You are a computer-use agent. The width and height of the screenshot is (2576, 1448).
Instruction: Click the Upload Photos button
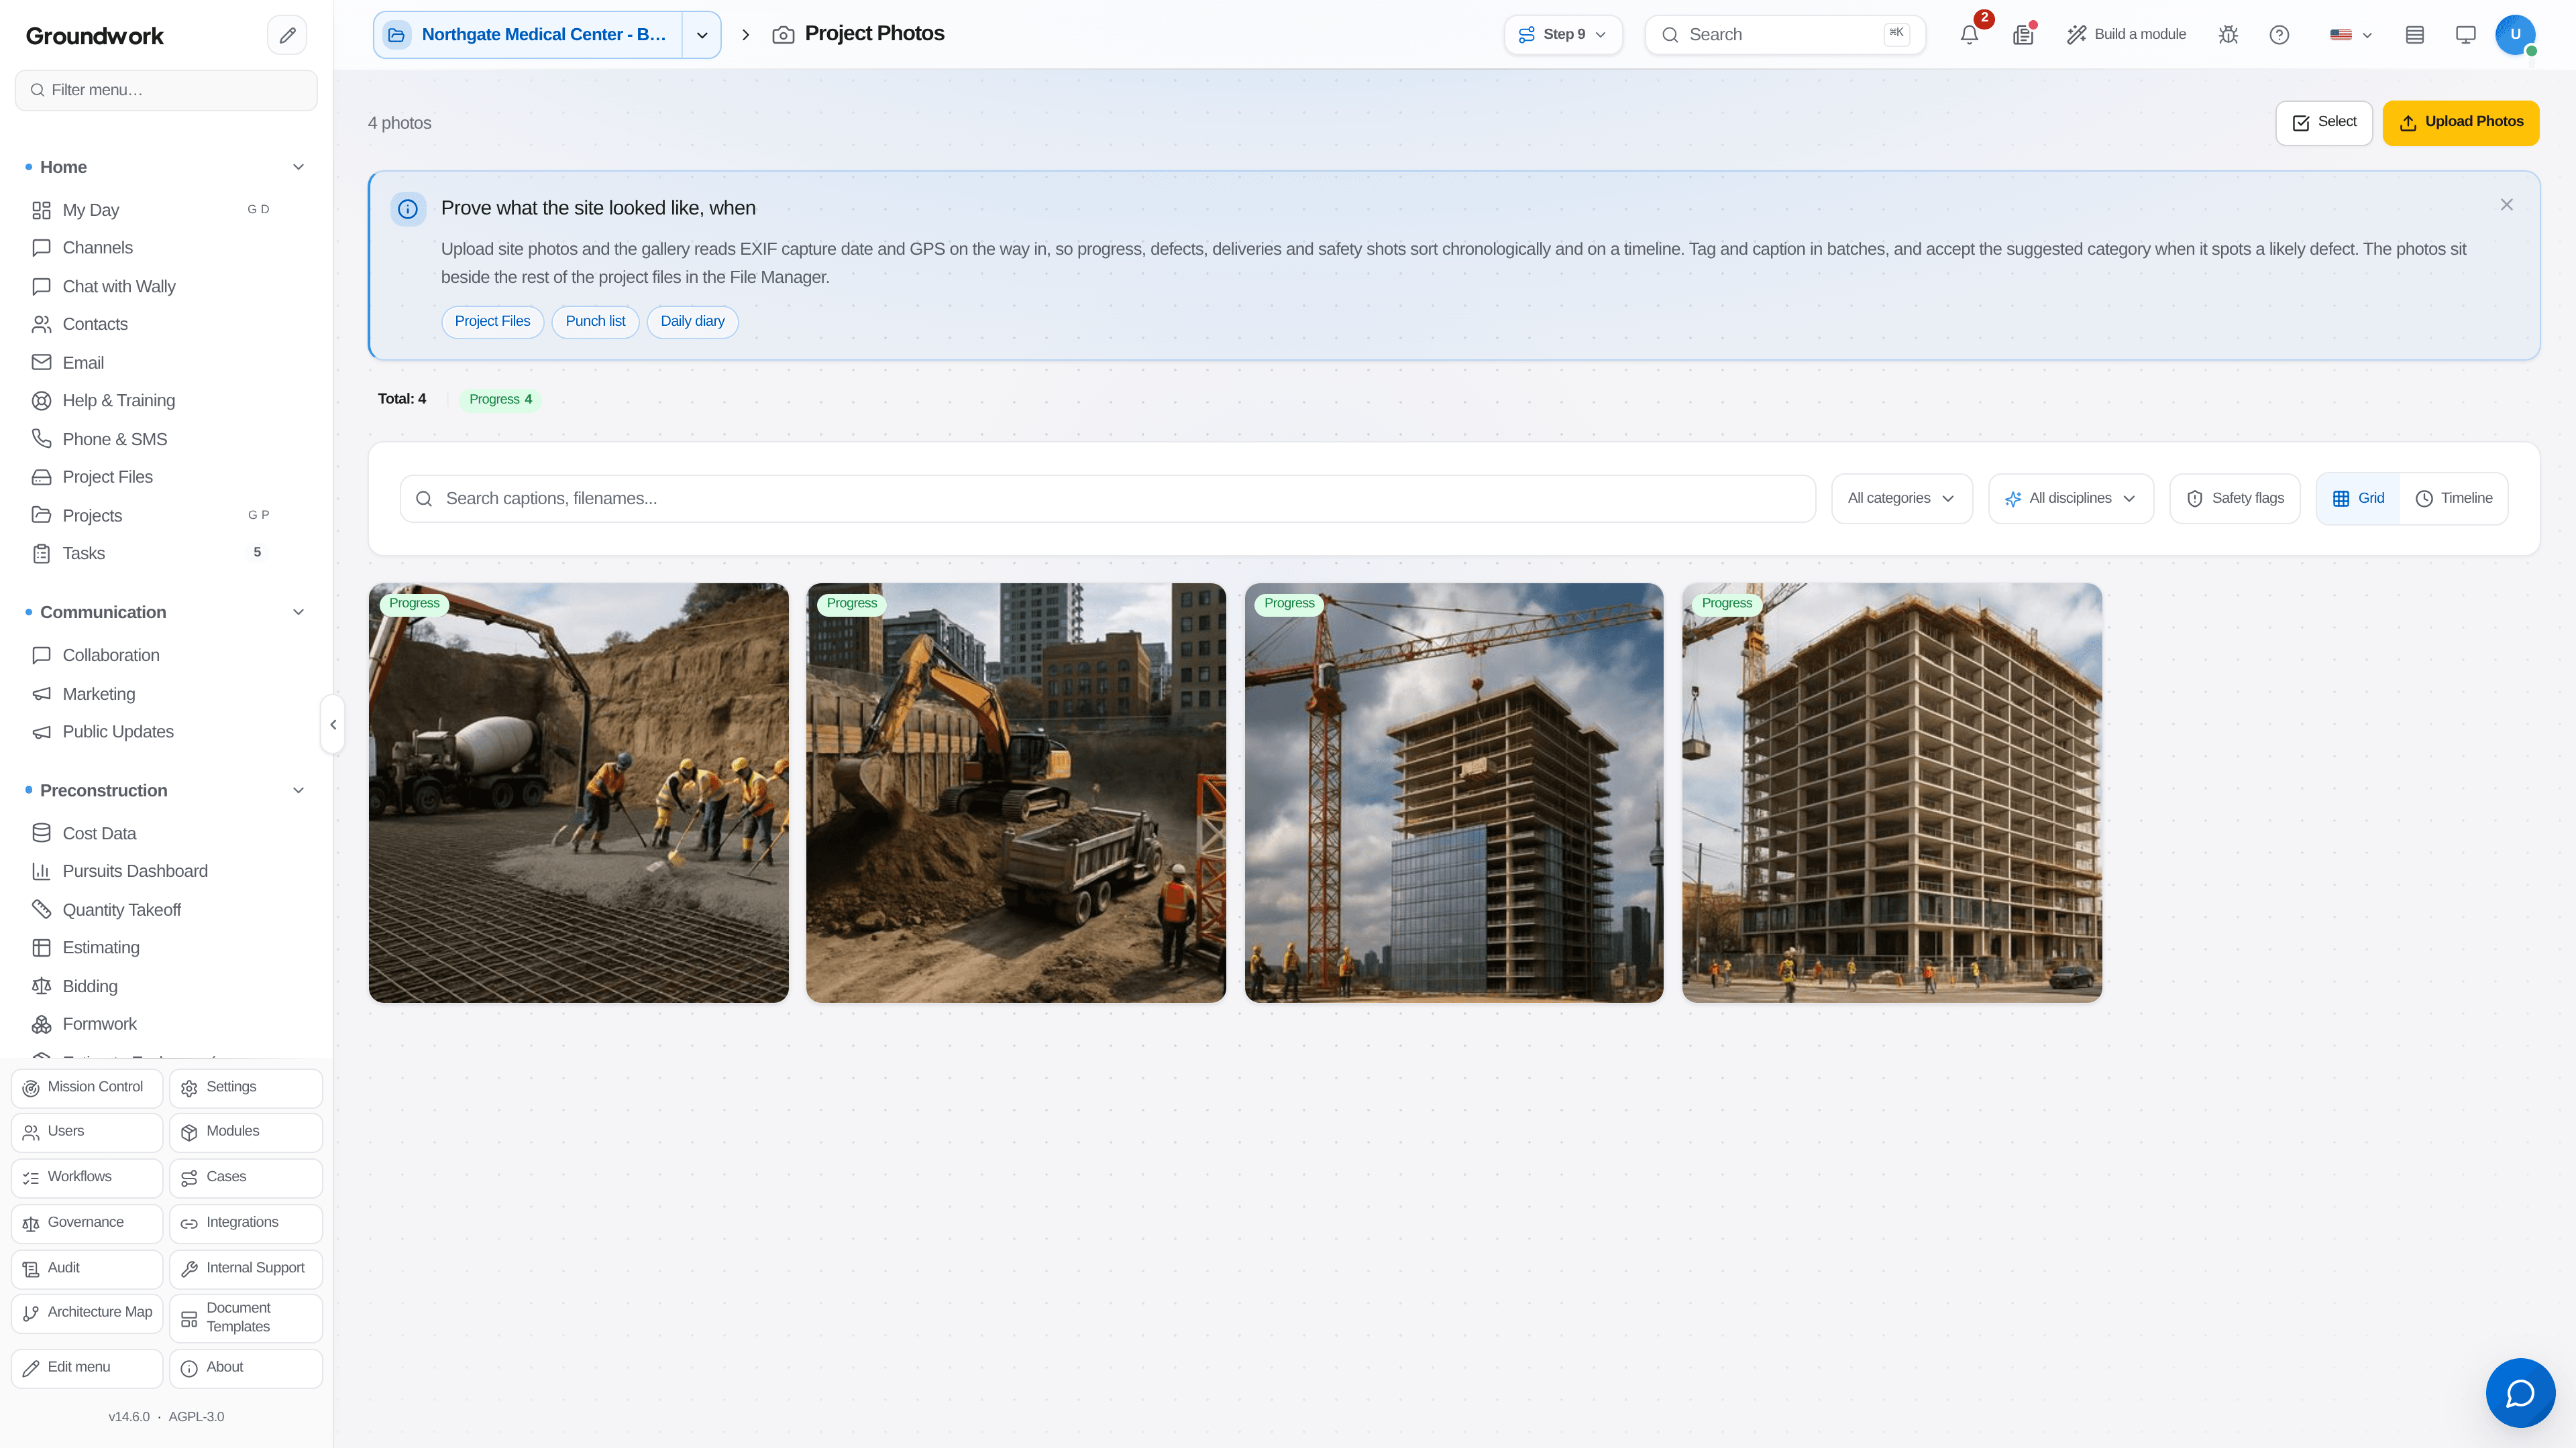point(2460,123)
